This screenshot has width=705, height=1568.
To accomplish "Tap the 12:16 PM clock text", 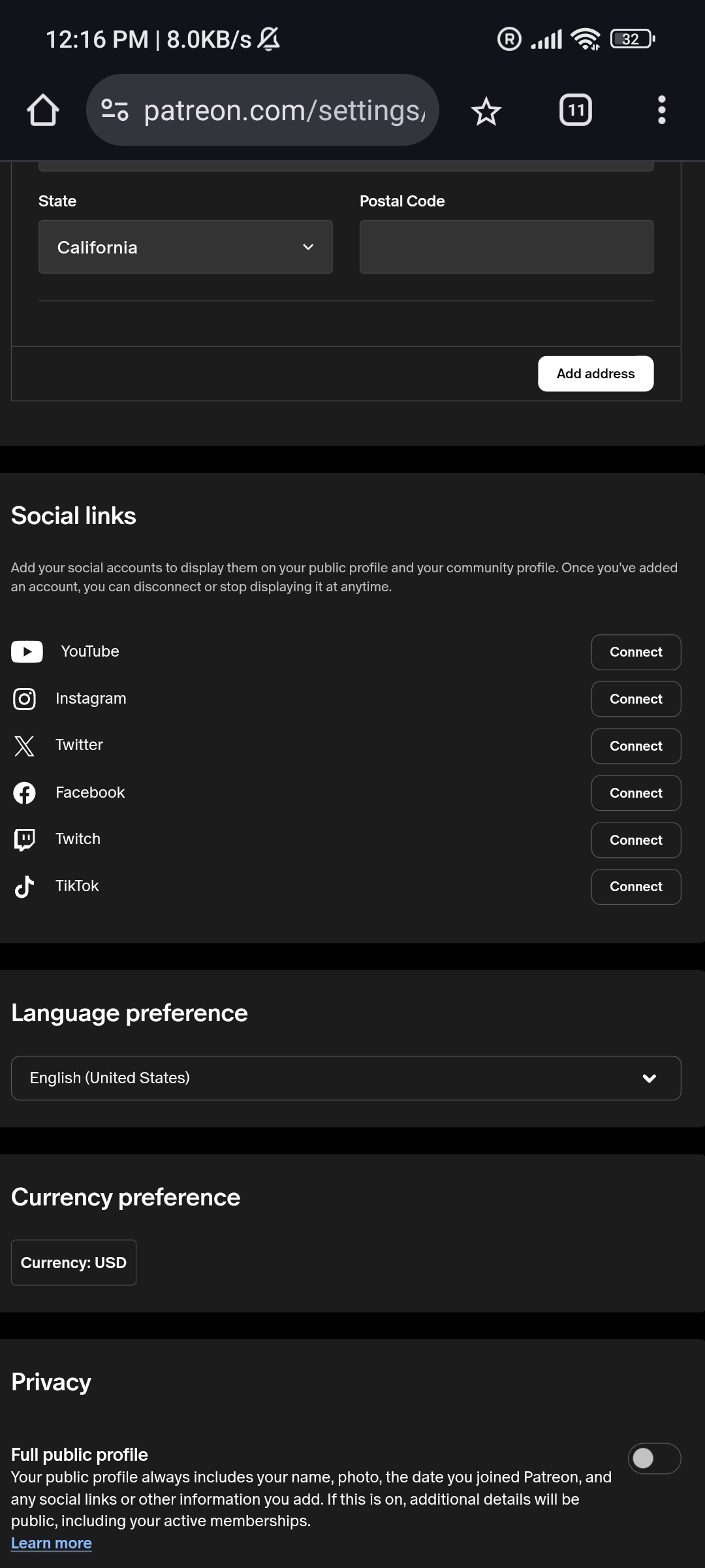I will click(x=97, y=40).
